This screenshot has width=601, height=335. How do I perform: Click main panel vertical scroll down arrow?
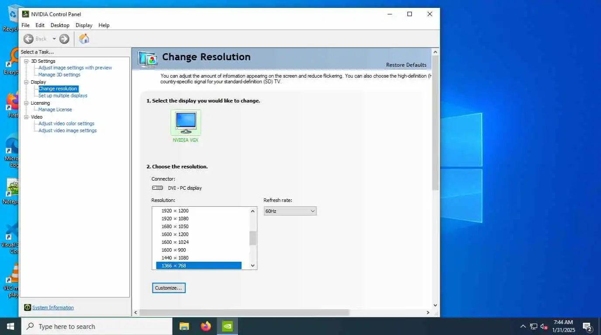point(435,305)
